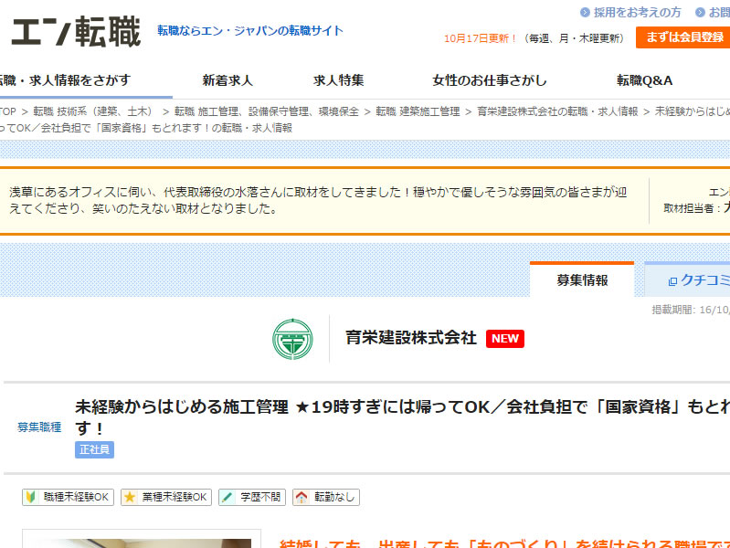
Task: Click the 育栄建設株式会社 company name
Action: pyautogui.click(x=410, y=338)
